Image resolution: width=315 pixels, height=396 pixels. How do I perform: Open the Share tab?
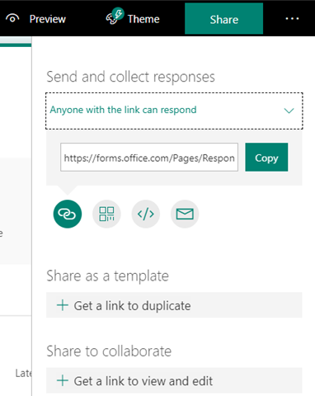(223, 19)
